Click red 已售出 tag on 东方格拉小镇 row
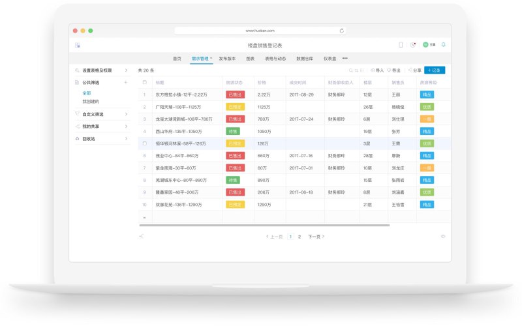Screen dimensions: 522x326 coord(235,95)
